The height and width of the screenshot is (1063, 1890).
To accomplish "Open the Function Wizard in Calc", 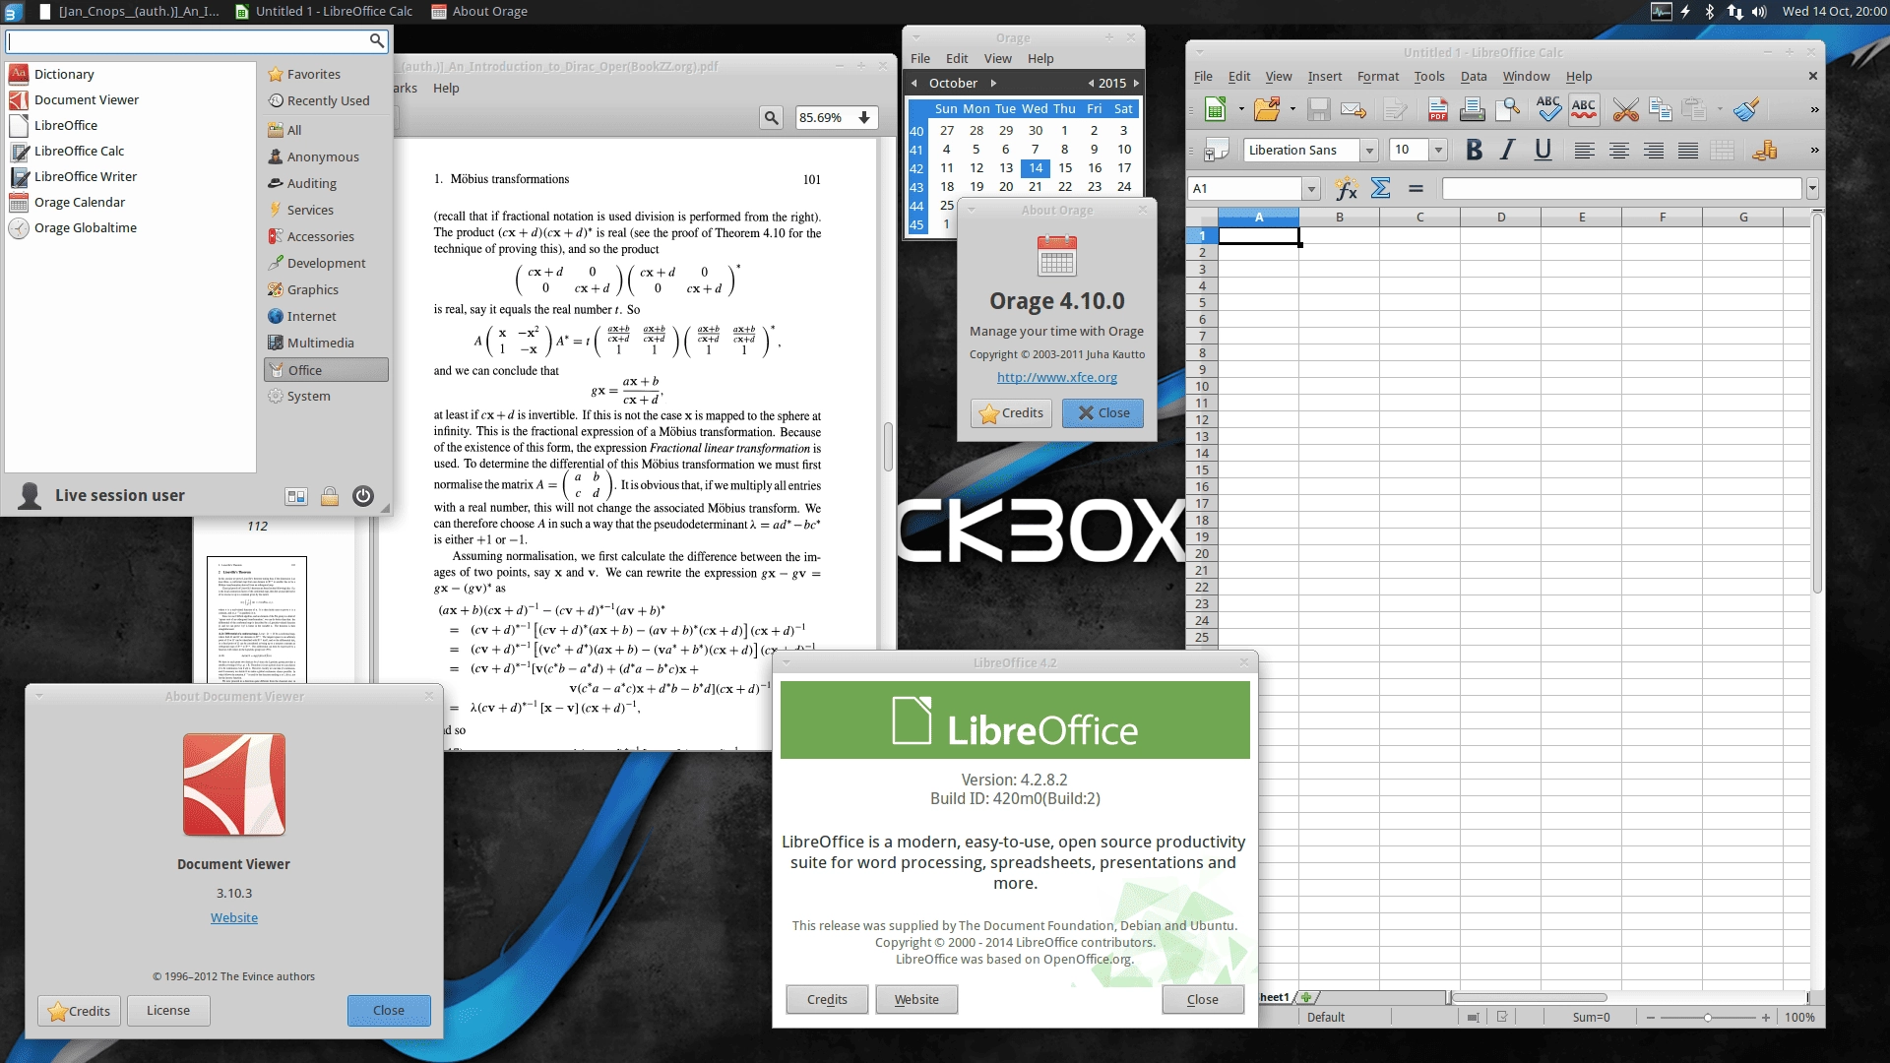I will 1346,189.
